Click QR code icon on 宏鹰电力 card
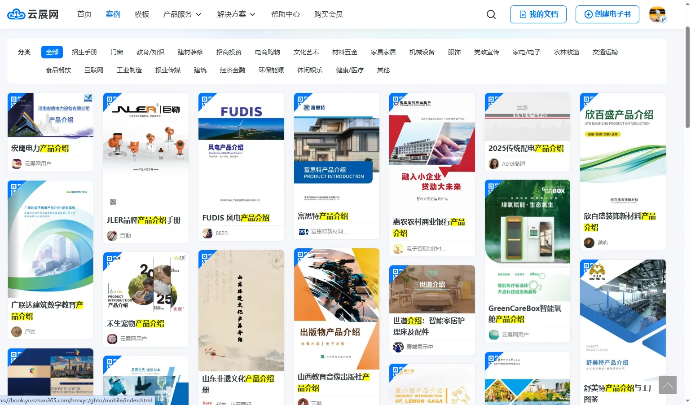The height and width of the screenshot is (405, 691). [15, 100]
